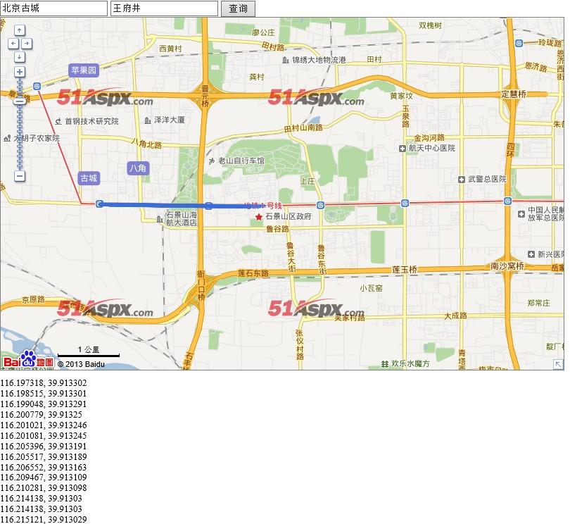
Task: Select the 苹果园 subway station label
Action: pyautogui.click(x=84, y=70)
